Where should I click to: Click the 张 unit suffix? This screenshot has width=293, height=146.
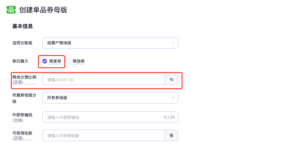(x=171, y=136)
